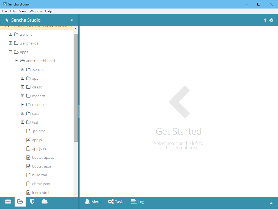278x209 pixels.
Task: Click the app.json file icon
Action: (x=28, y=149)
